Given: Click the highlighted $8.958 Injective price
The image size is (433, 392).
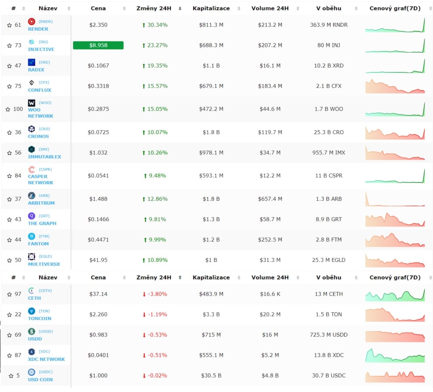Looking at the screenshot, I should [x=98, y=45].
